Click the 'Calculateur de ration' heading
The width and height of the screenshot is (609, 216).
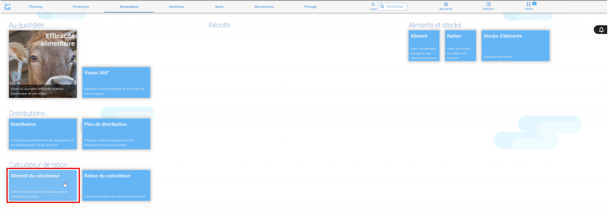38,165
